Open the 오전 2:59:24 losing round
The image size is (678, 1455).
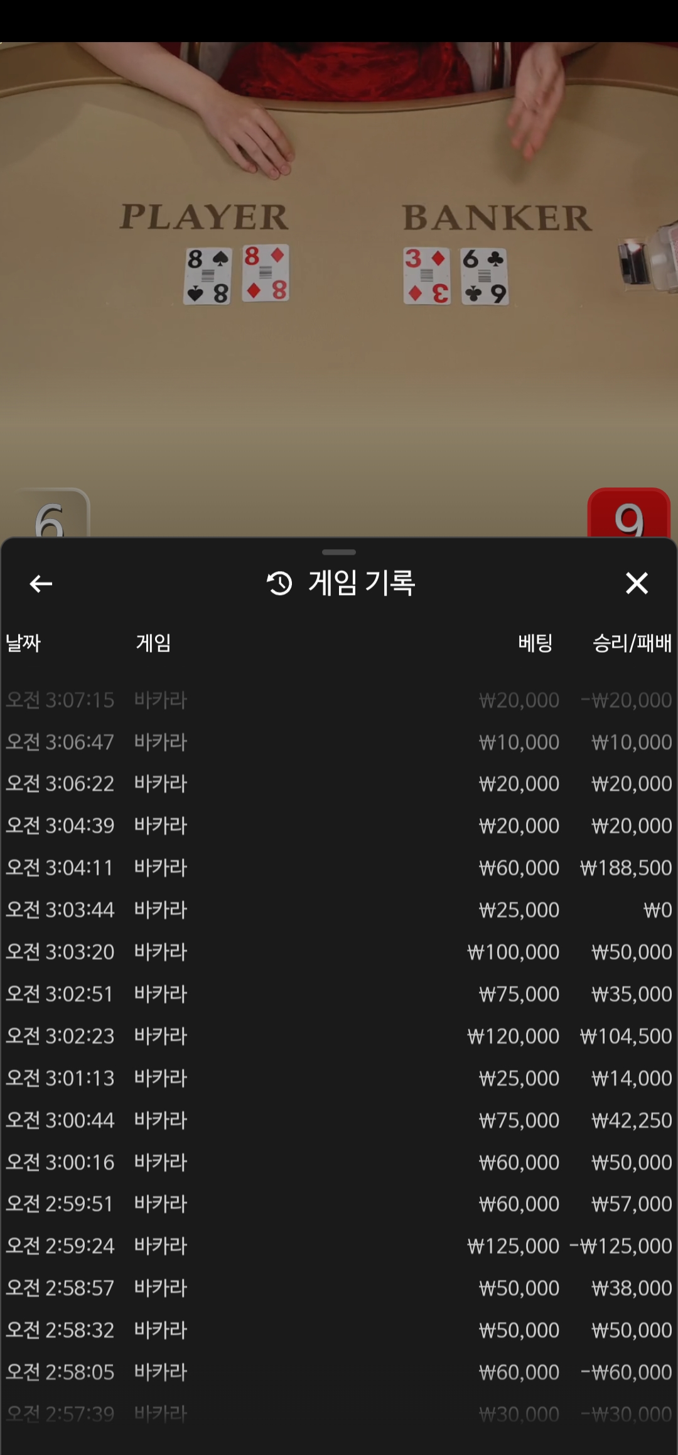coord(339,1246)
